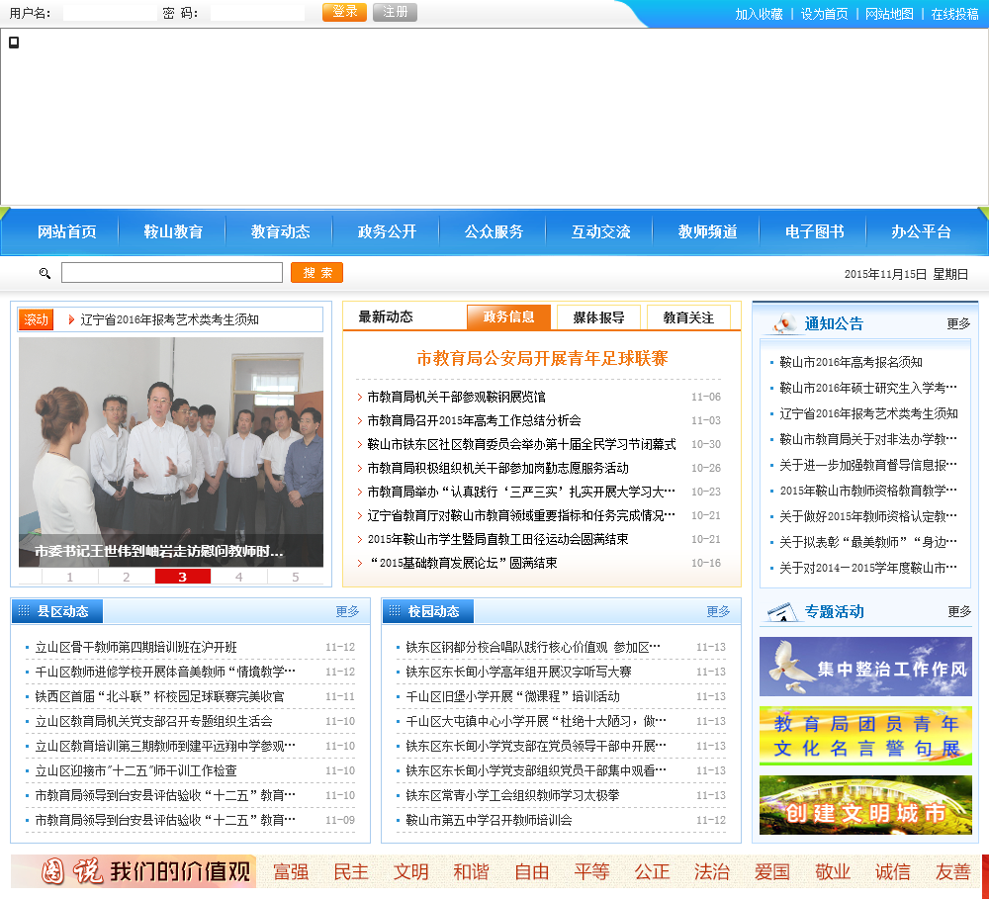Open headline 市教育局公安局开展青年足球联赛

click(542, 358)
